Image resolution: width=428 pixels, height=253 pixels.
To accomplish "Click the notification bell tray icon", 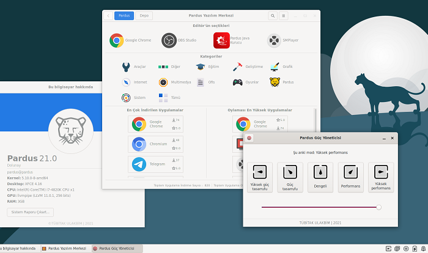I will (x=423, y=249).
